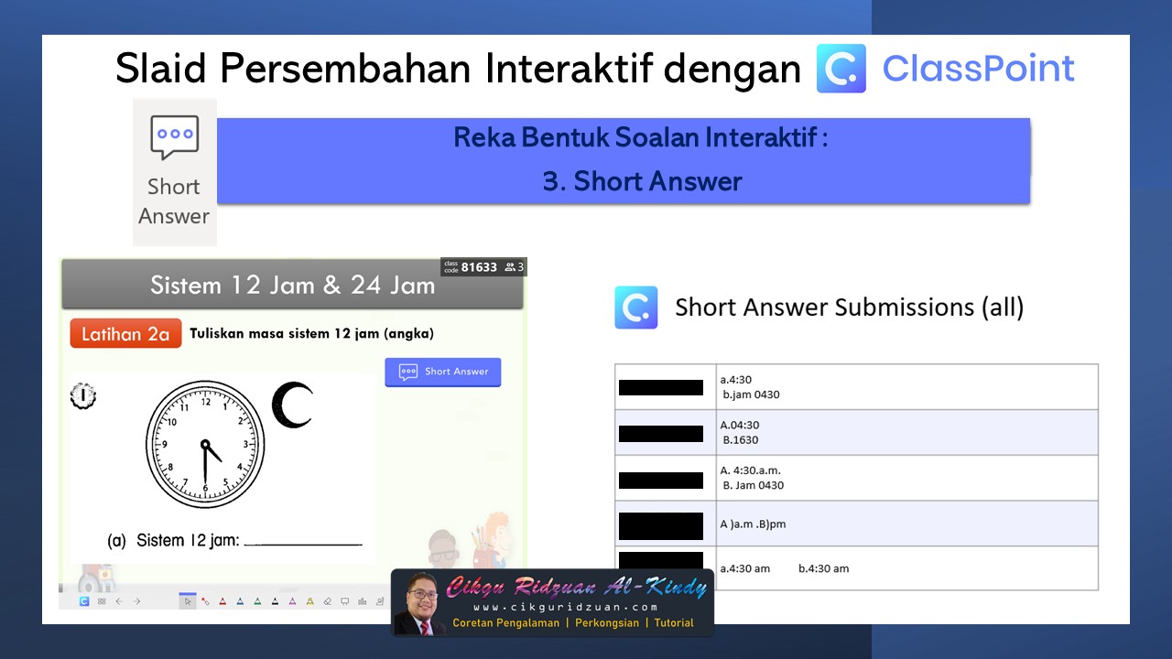Pick the pink pen tool
The width and height of the screenshot is (1172, 659).
coord(292,601)
